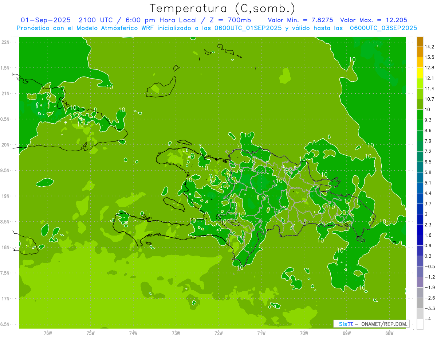Click the "69W" longitude axis label
This screenshot has height=338, width=437.
click(x=347, y=333)
